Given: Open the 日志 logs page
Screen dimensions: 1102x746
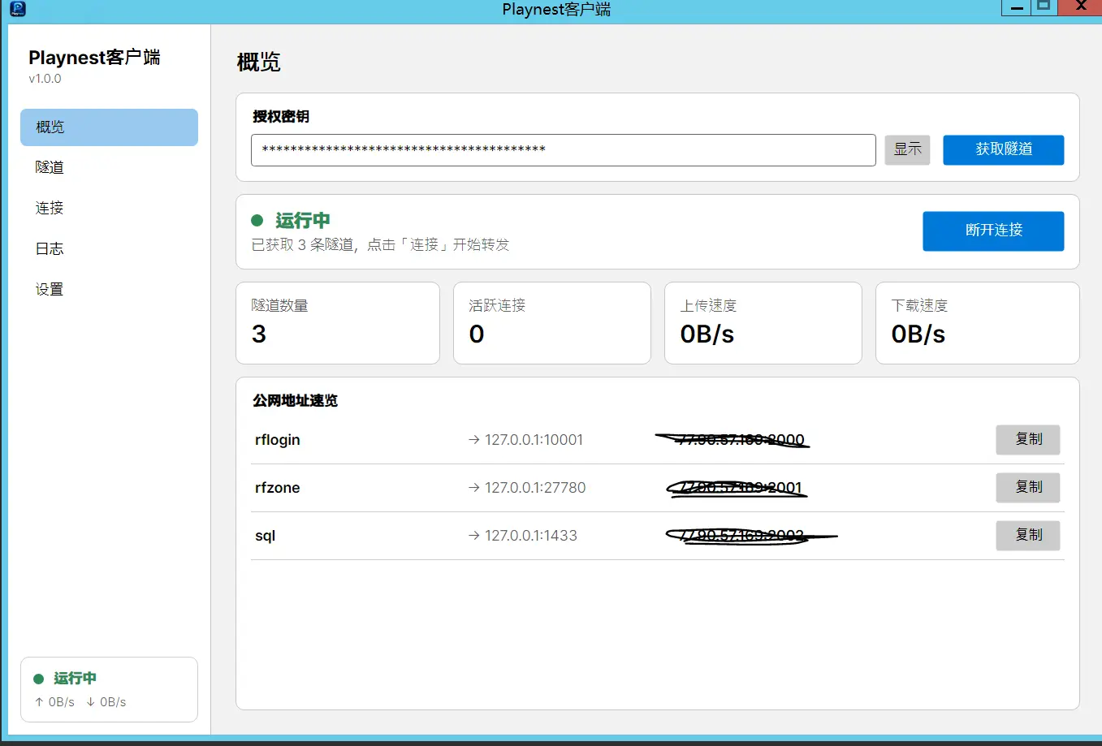Looking at the screenshot, I should click(x=109, y=248).
